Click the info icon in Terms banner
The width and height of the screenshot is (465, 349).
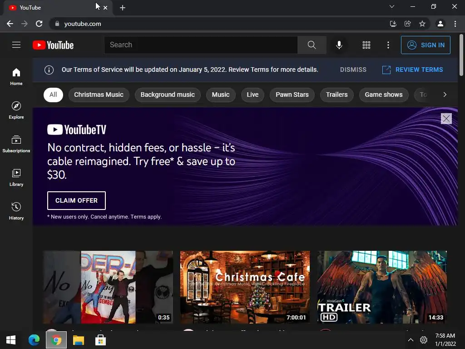49,70
